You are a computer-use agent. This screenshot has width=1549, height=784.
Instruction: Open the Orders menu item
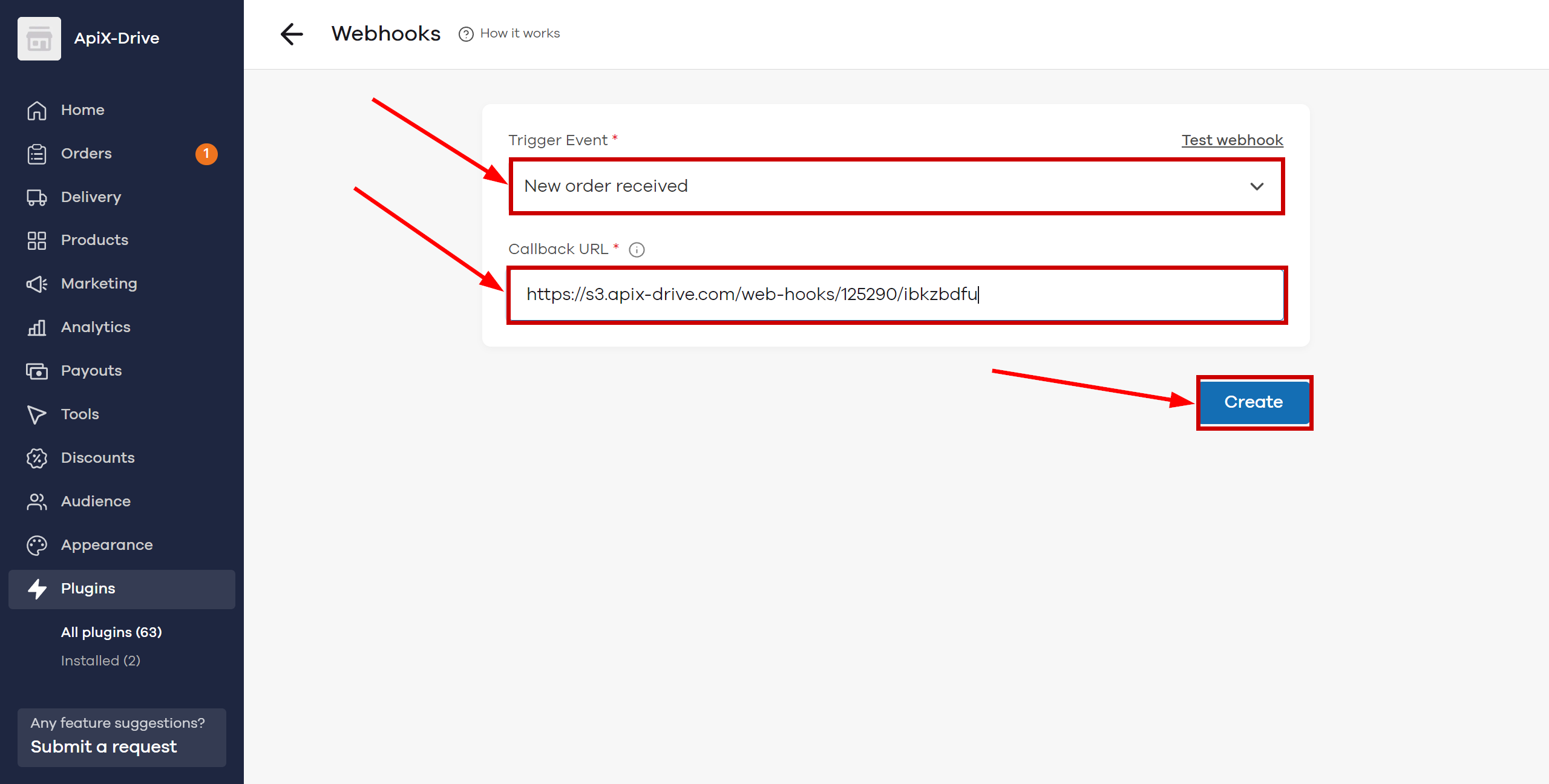click(x=122, y=154)
